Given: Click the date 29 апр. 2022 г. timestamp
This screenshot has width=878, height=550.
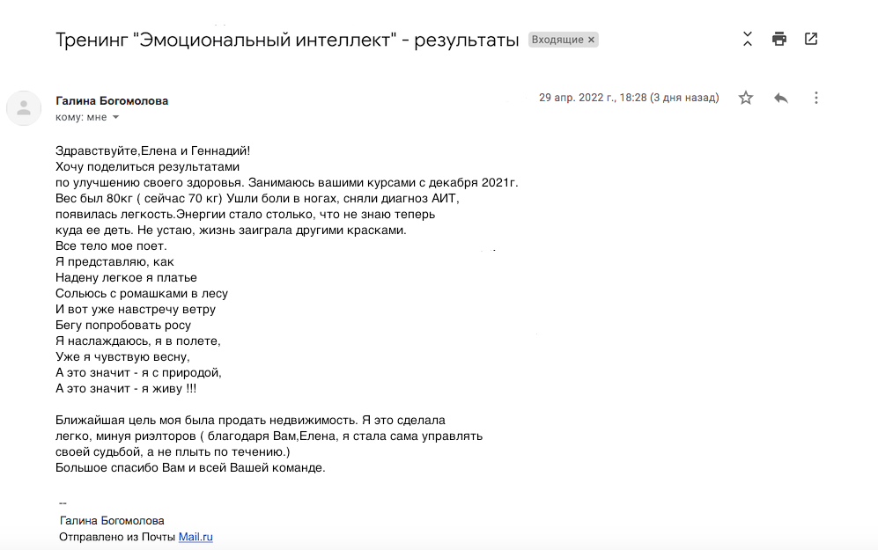Looking at the screenshot, I should pyautogui.click(x=629, y=98).
